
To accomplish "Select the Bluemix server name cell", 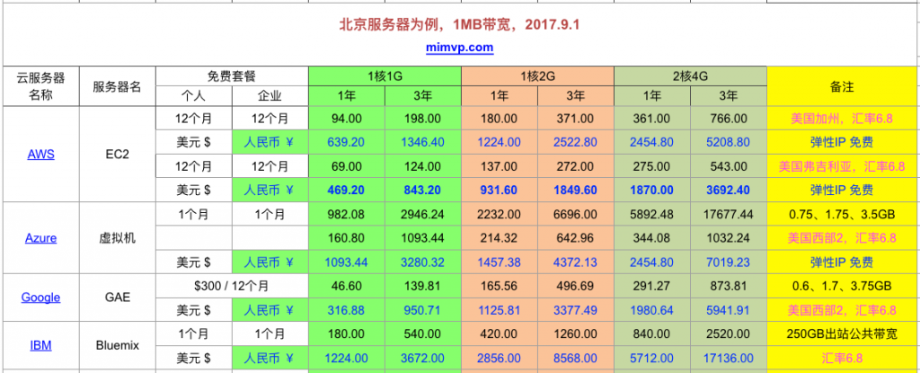I will click(x=118, y=345).
